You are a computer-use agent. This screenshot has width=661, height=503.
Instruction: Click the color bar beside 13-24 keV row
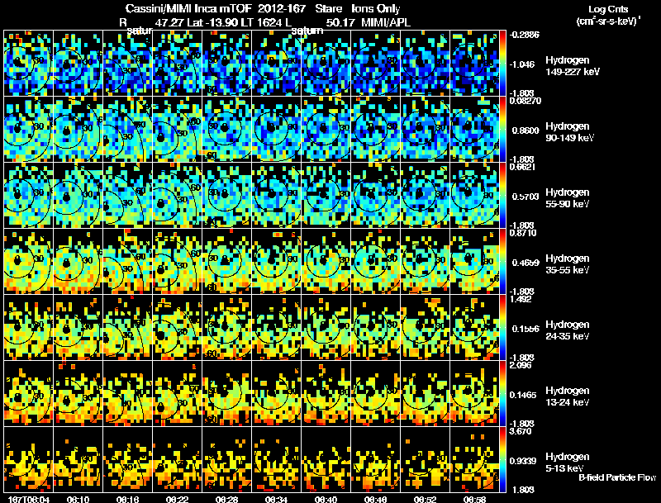point(502,394)
